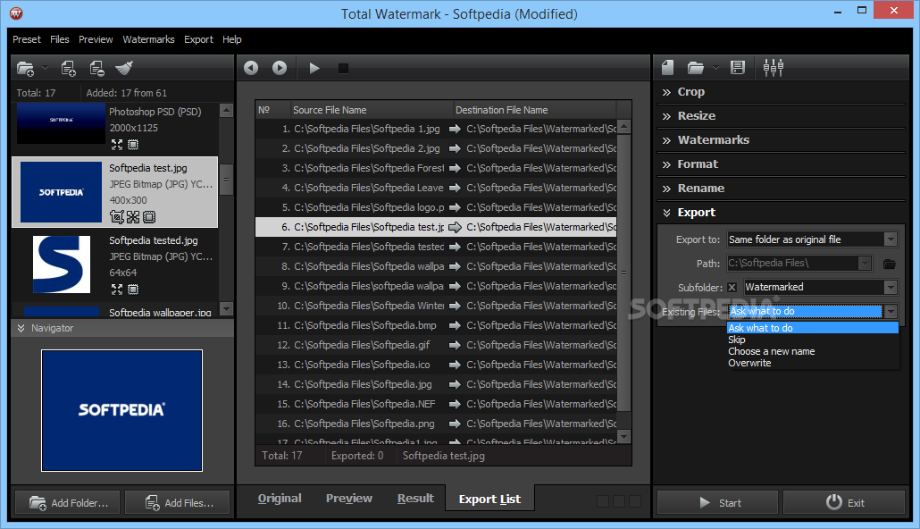Stop processing with the stop icon
The image size is (920, 529).
pos(343,69)
